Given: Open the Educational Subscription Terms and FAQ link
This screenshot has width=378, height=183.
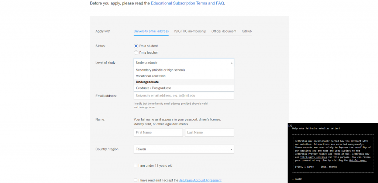Looking at the screenshot, I should pos(187,3).
